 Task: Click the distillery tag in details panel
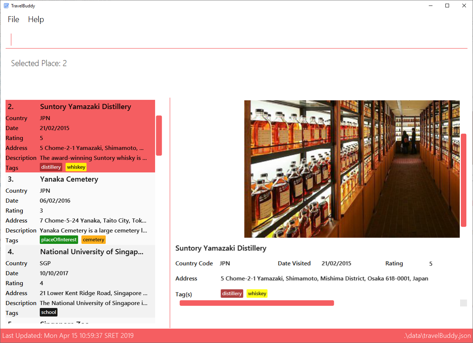click(232, 294)
